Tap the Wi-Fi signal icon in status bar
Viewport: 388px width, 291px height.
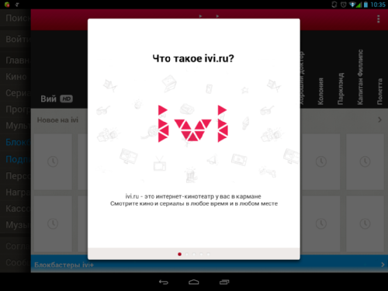[x=352, y=5]
